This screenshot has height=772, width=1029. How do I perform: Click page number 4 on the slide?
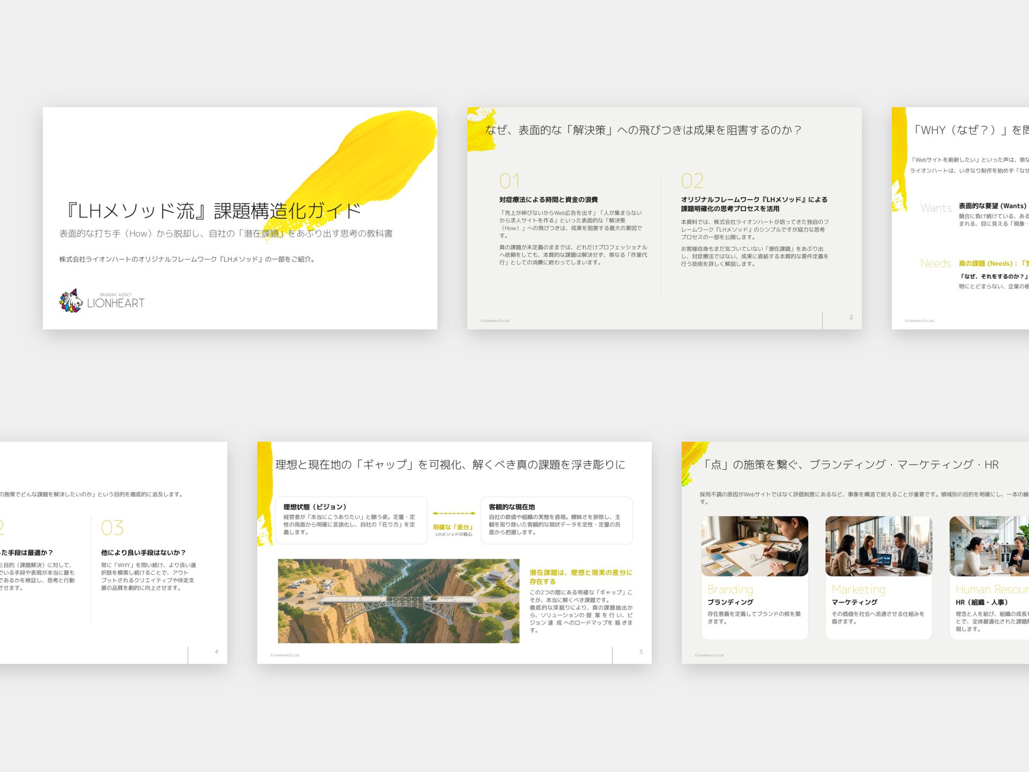click(217, 652)
